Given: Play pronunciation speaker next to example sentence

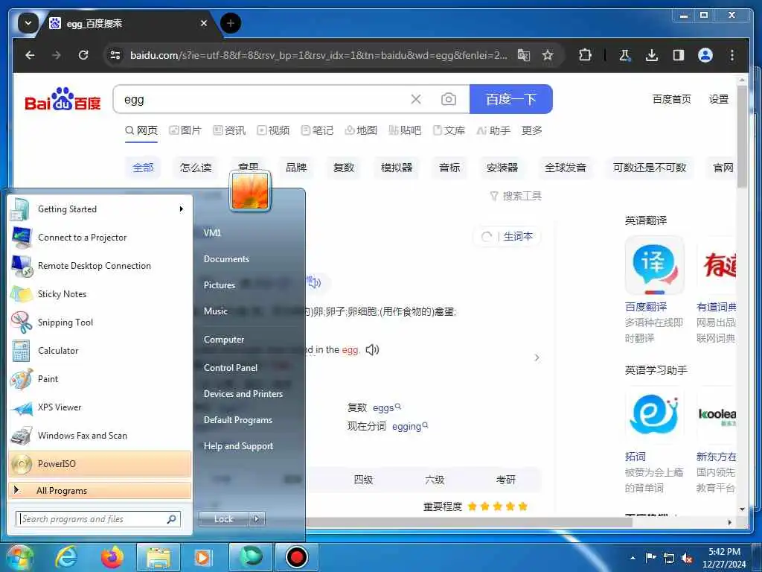Looking at the screenshot, I should click(x=372, y=350).
